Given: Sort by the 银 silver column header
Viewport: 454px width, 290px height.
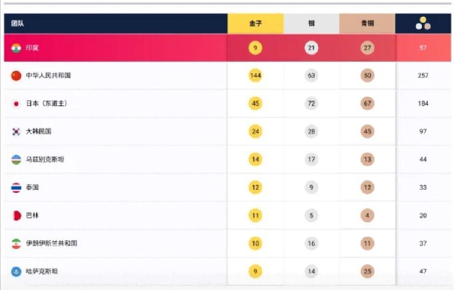Looking at the screenshot, I should tap(311, 24).
